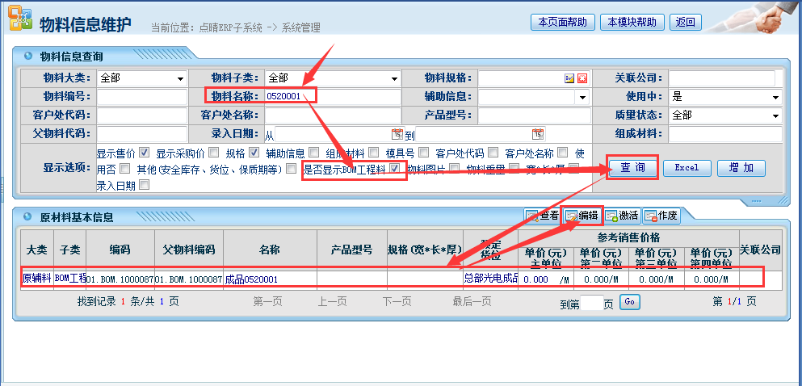Click the red clear icon beside 物料规格

click(x=582, y=78)
